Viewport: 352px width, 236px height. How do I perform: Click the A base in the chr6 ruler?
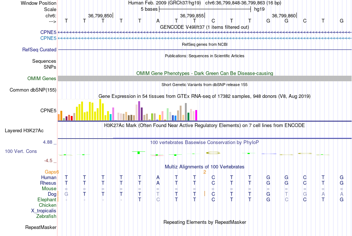[x=158, y=21]
